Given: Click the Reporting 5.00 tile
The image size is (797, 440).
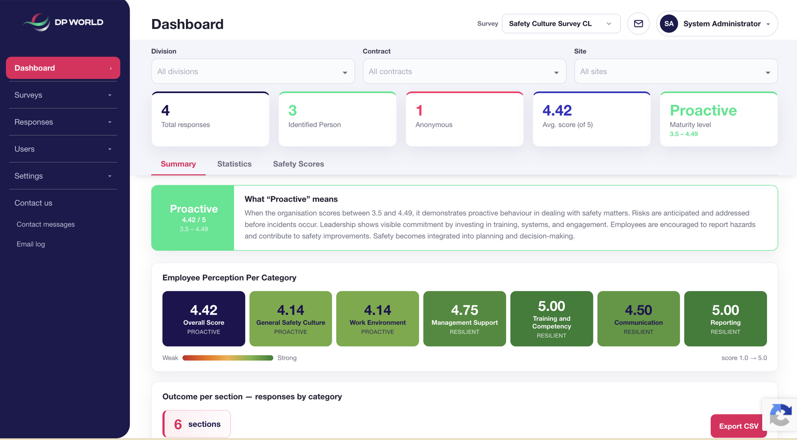Looking at the screenshot, I should tap(725, 319).
